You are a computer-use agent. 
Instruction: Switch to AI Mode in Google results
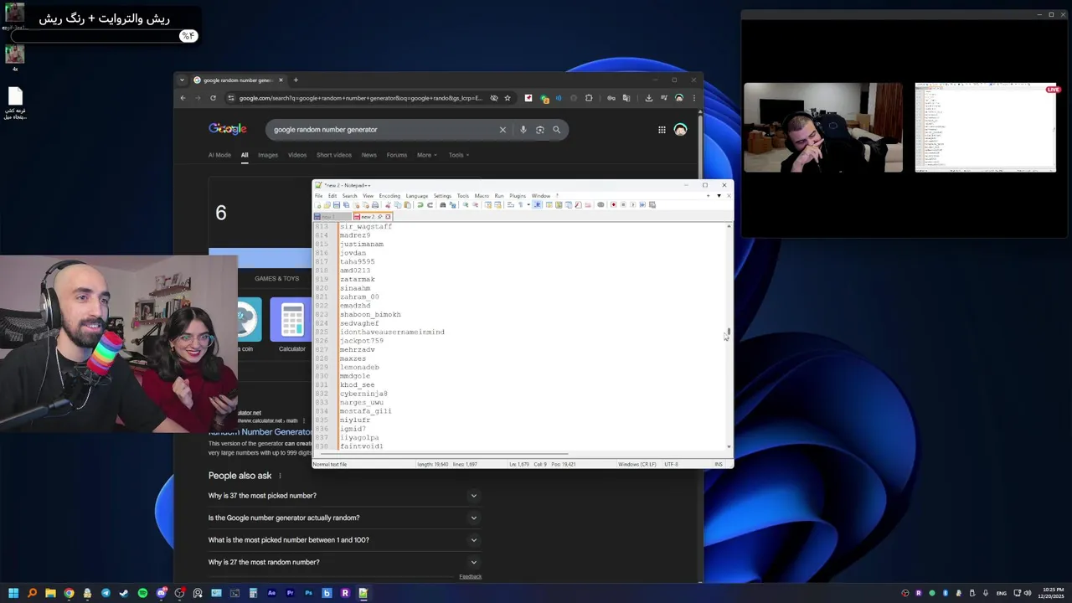point(219,155)
